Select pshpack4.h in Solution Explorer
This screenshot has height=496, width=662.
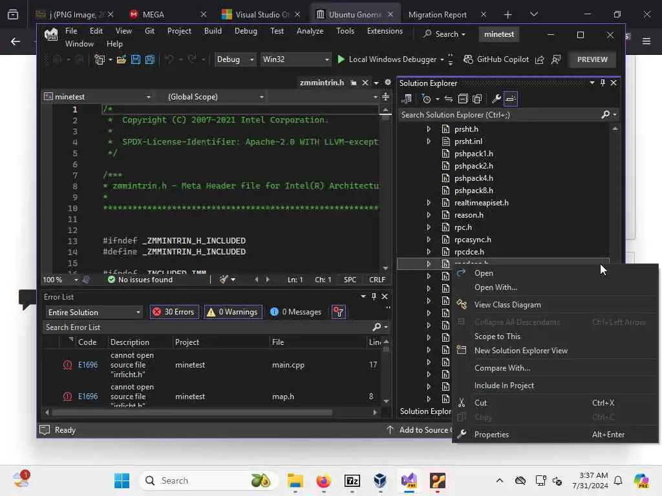[x=473, y=178]
